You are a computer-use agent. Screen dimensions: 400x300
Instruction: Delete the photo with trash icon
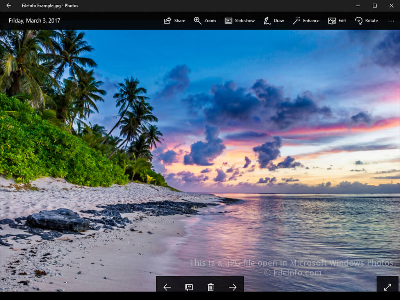pyautogui.click(x=211, y=287)
